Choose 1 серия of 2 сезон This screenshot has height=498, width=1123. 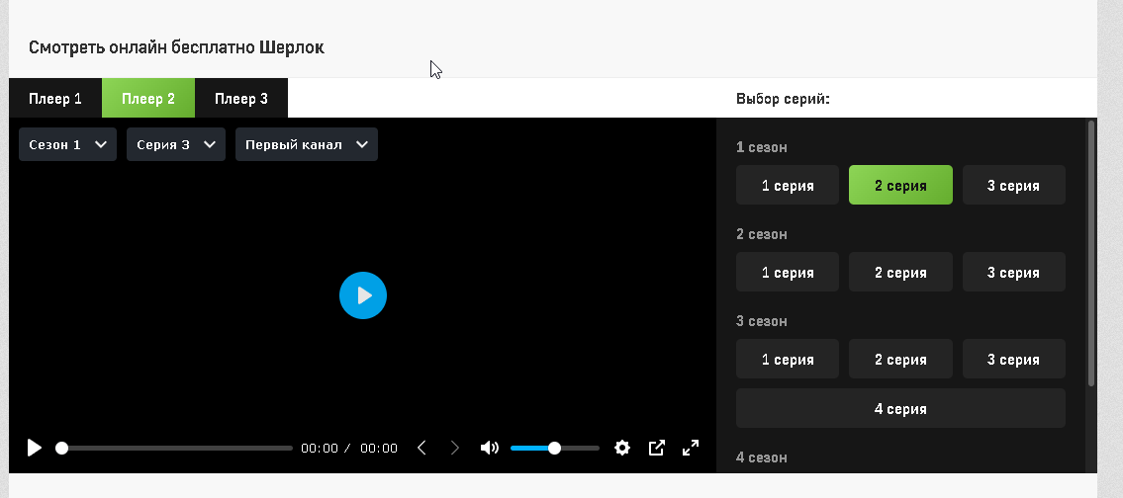point(788,272)
